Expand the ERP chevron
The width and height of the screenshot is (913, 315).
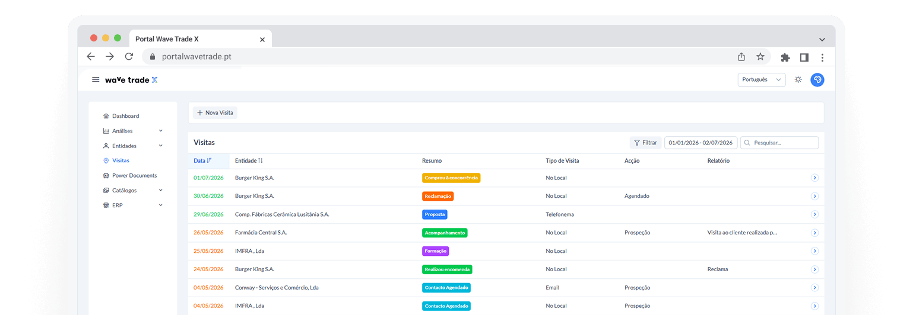161,205
